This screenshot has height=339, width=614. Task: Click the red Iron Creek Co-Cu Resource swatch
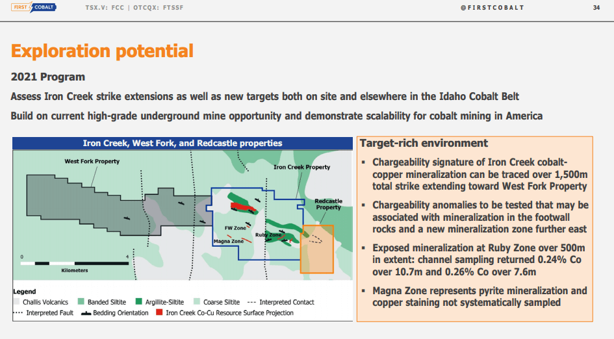click(x=159, y=312)
